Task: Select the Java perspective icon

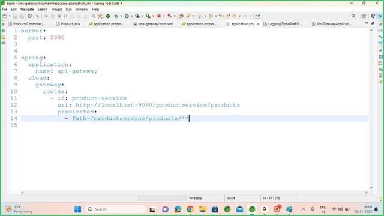Action: (373, 16)
